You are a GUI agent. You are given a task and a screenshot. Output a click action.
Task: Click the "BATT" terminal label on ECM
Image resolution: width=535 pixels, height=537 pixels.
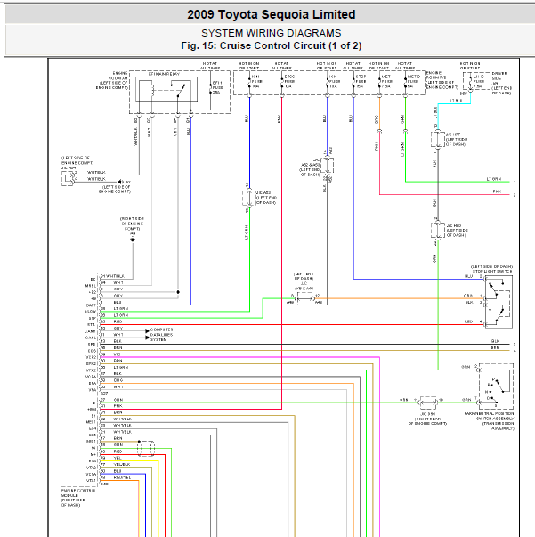91,305
